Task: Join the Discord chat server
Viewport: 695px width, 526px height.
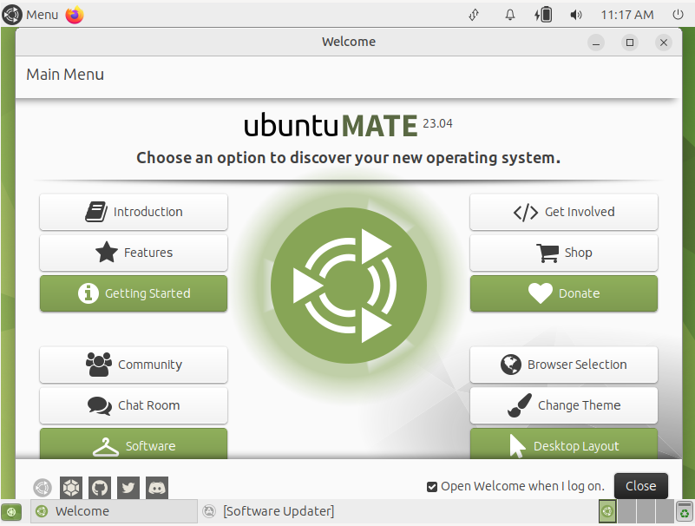Action: (x=156, y=487)
